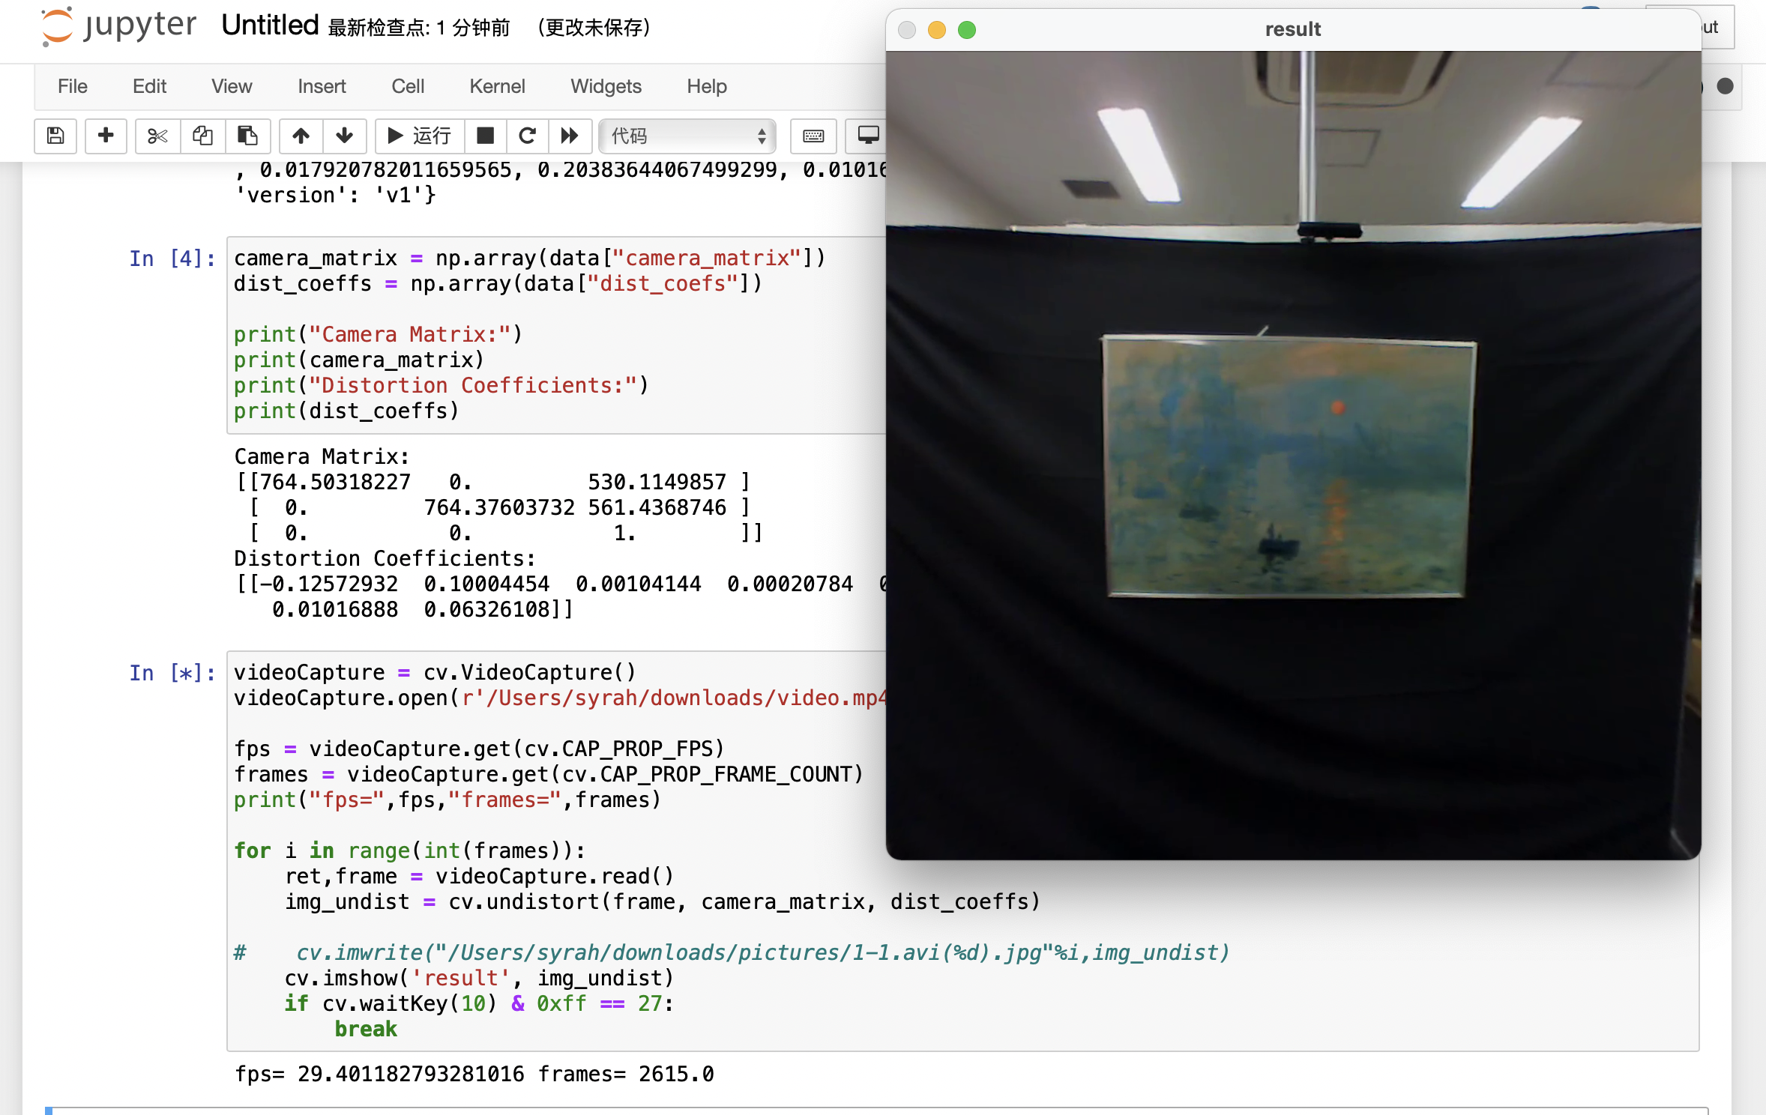Click the break statement line
The height and width of the screenshot is (1115, 1766).
[x=366, y=1029]
